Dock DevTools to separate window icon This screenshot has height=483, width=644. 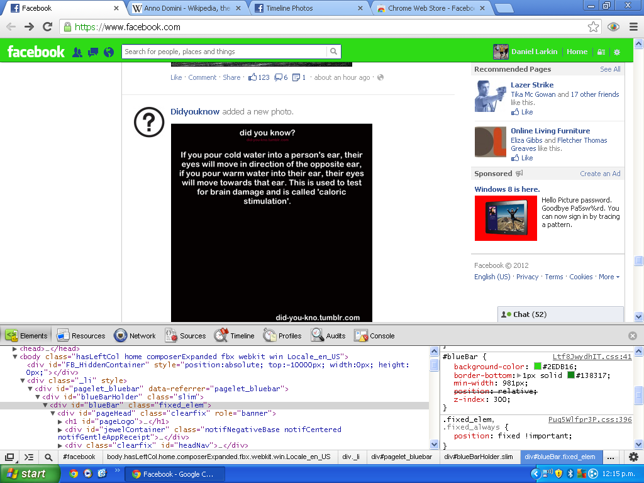point(9,457)
